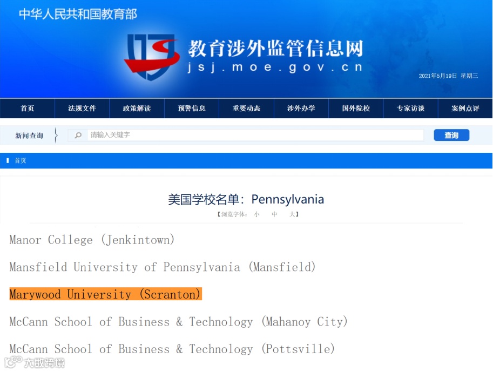Open the 政策解读 menu item
493x372 pixels.
[137, 109]
